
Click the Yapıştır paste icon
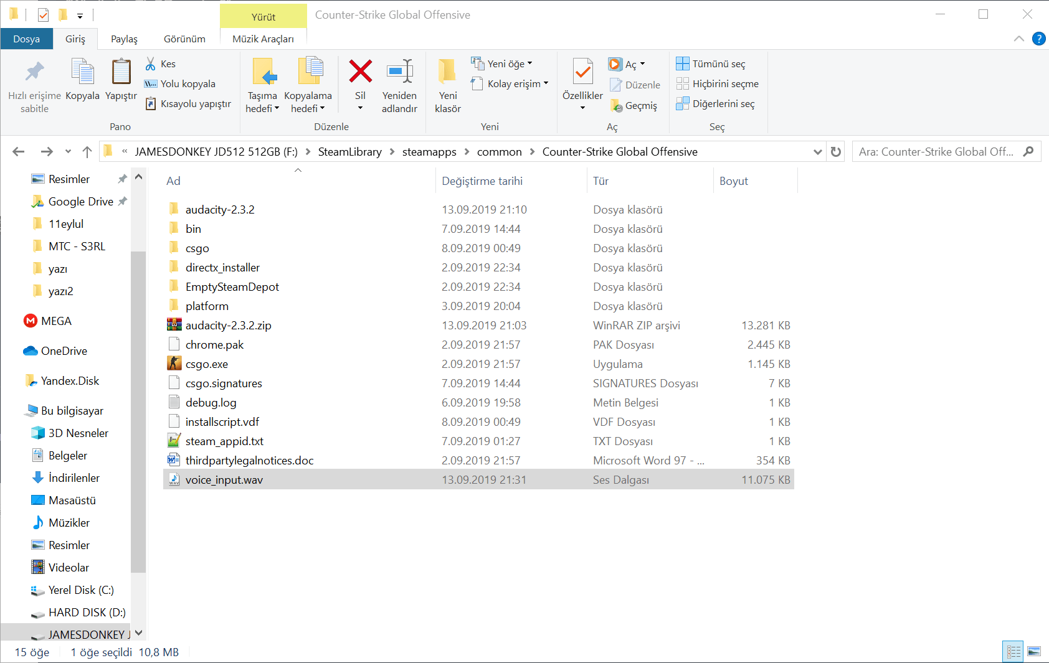[121, 72]
